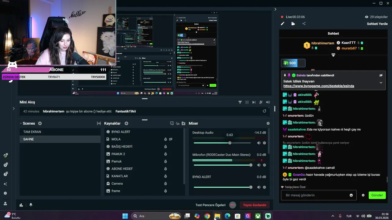The height and width of the screenshot is (220, 392).
Task: Click the Mini Akış volume speaker icon
Action: tap(268, 102)
